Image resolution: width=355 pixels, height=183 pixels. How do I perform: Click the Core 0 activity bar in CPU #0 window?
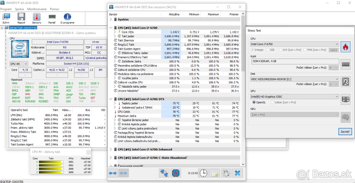point(51,162)
